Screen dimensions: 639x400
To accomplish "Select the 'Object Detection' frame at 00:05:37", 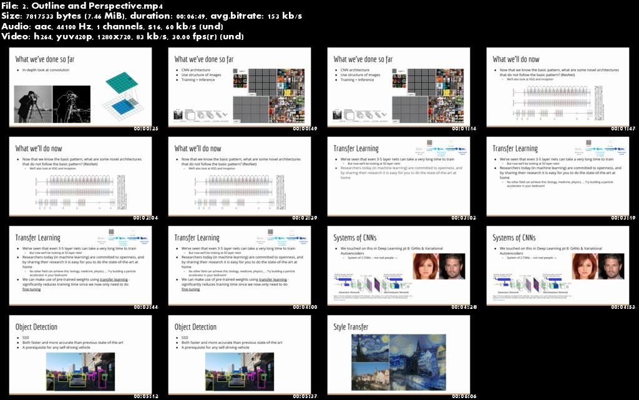I will coord(240,354).
